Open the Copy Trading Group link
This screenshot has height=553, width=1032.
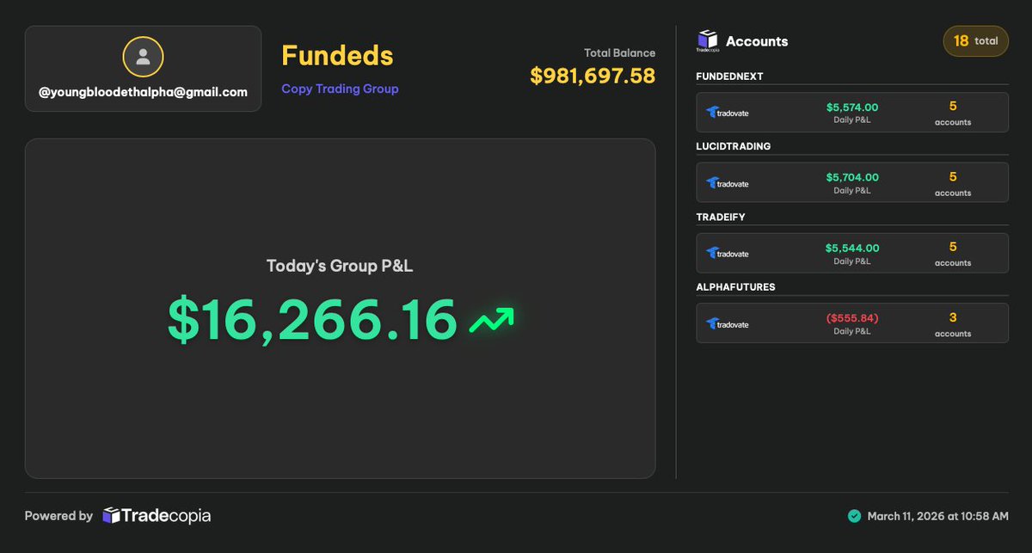point(340,89)
